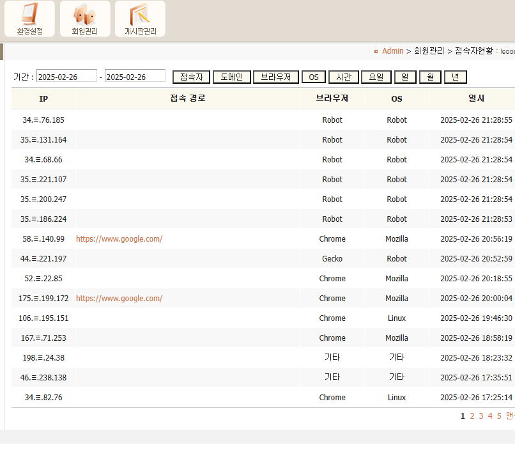The height and width of the screenshot is (452, 515).
Task: Click 기타 OS cell in 46.≡.238.138 row
Action: [397, 377]
